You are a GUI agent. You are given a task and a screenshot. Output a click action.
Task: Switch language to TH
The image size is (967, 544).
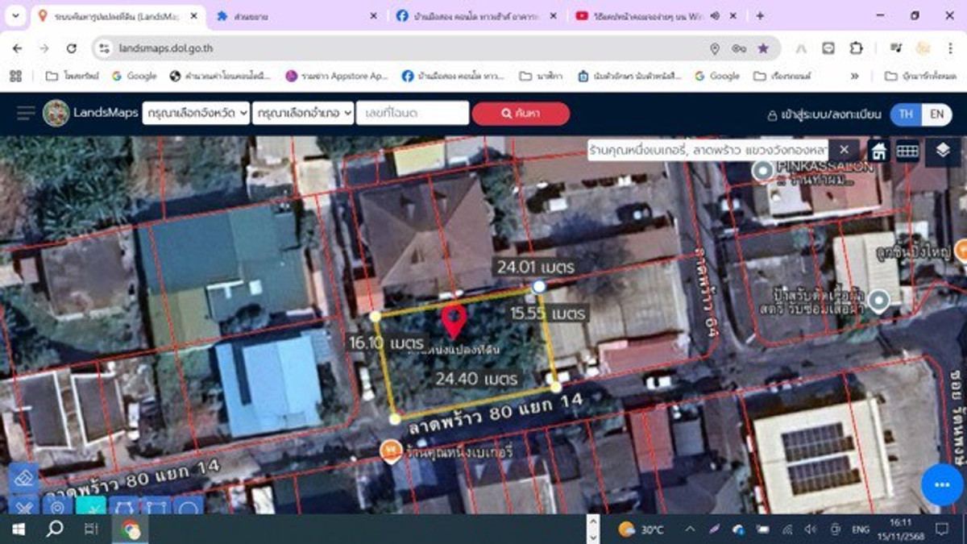click(x=906, y=114)
